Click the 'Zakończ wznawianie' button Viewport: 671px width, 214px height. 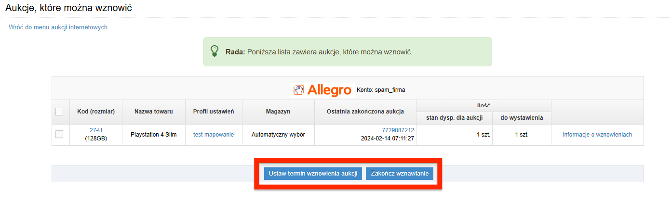400,174
